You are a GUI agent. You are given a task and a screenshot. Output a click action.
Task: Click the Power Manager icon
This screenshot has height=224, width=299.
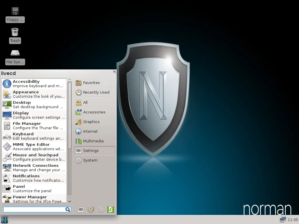pyautogui.click(x=7, y=199)
